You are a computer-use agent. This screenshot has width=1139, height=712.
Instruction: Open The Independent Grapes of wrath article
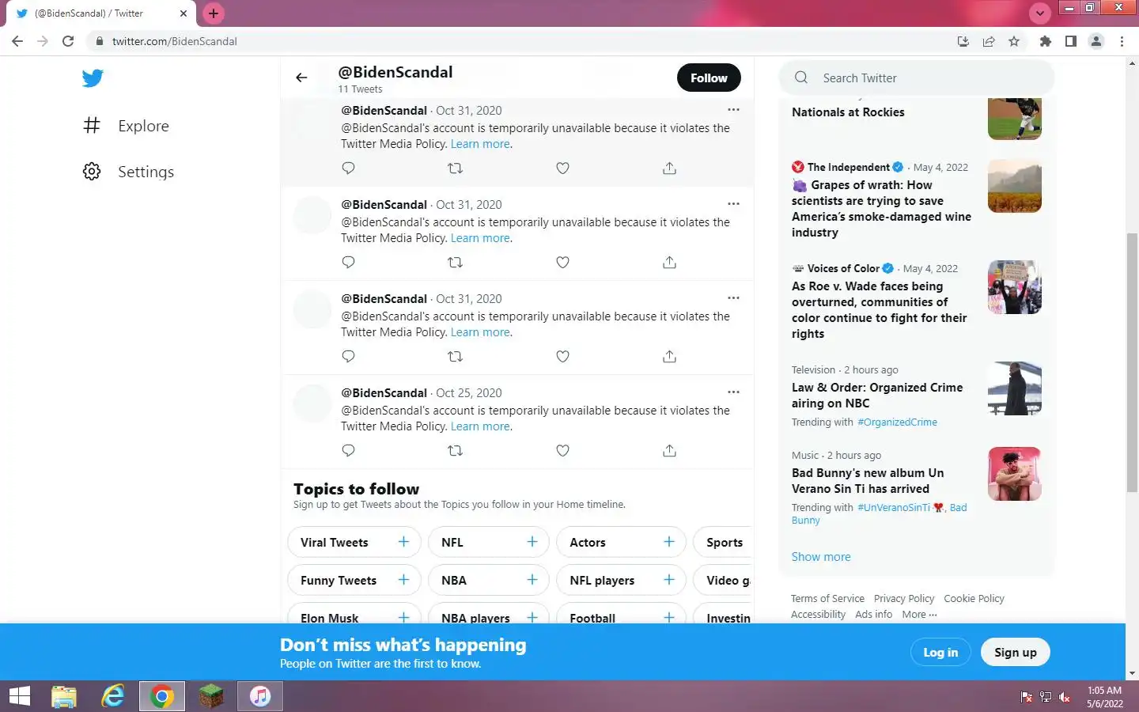point(881,209)
